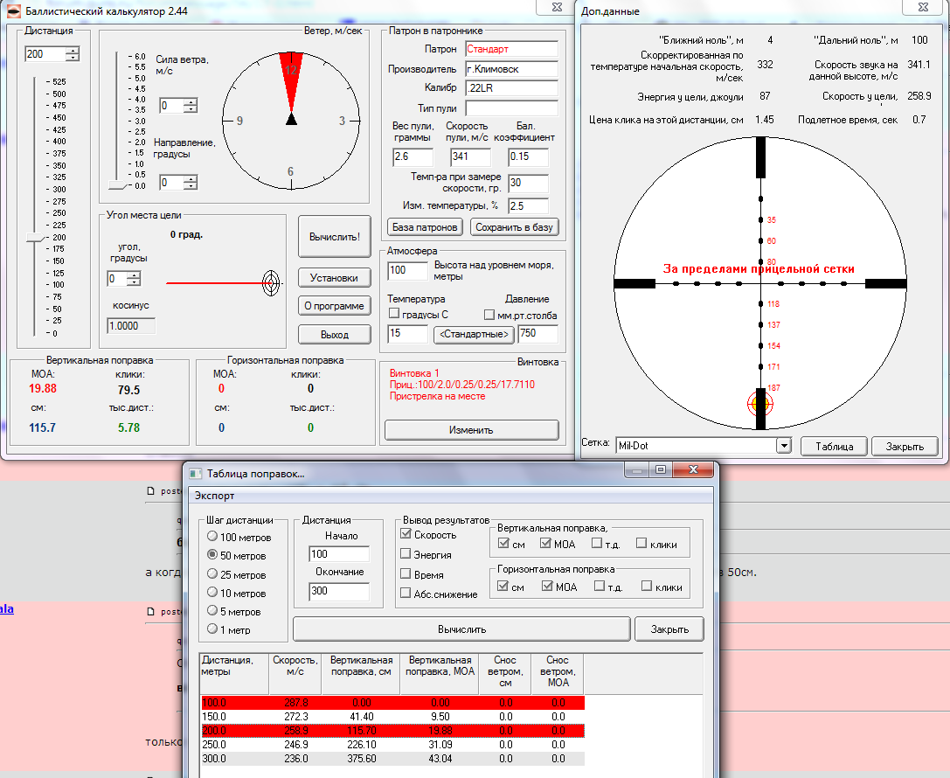Decrease the Сила ветра spinner value
This screenshot has width=950, height=778.
pos(191,109)
